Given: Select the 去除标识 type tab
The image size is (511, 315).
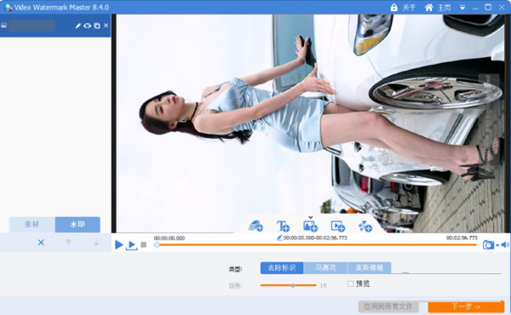Looking at the screenshot, I should (x=282, y=268).
